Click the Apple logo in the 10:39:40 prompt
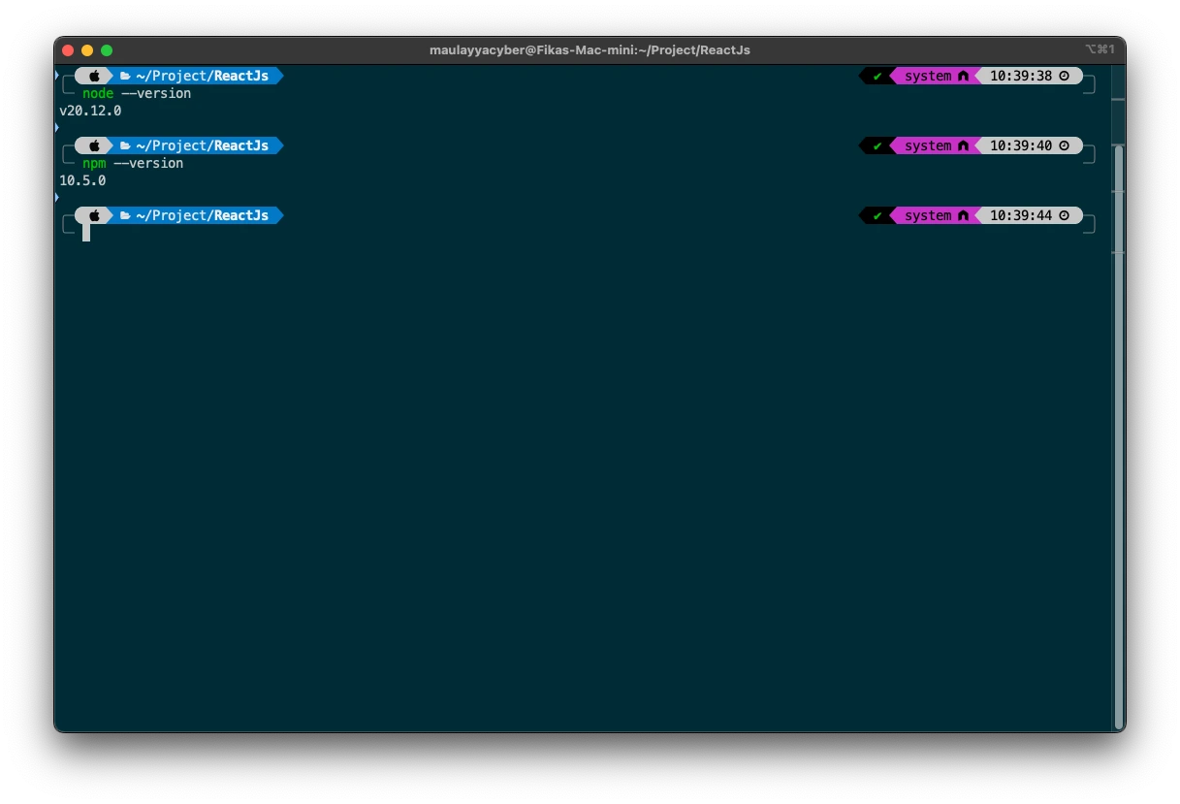 94,145
